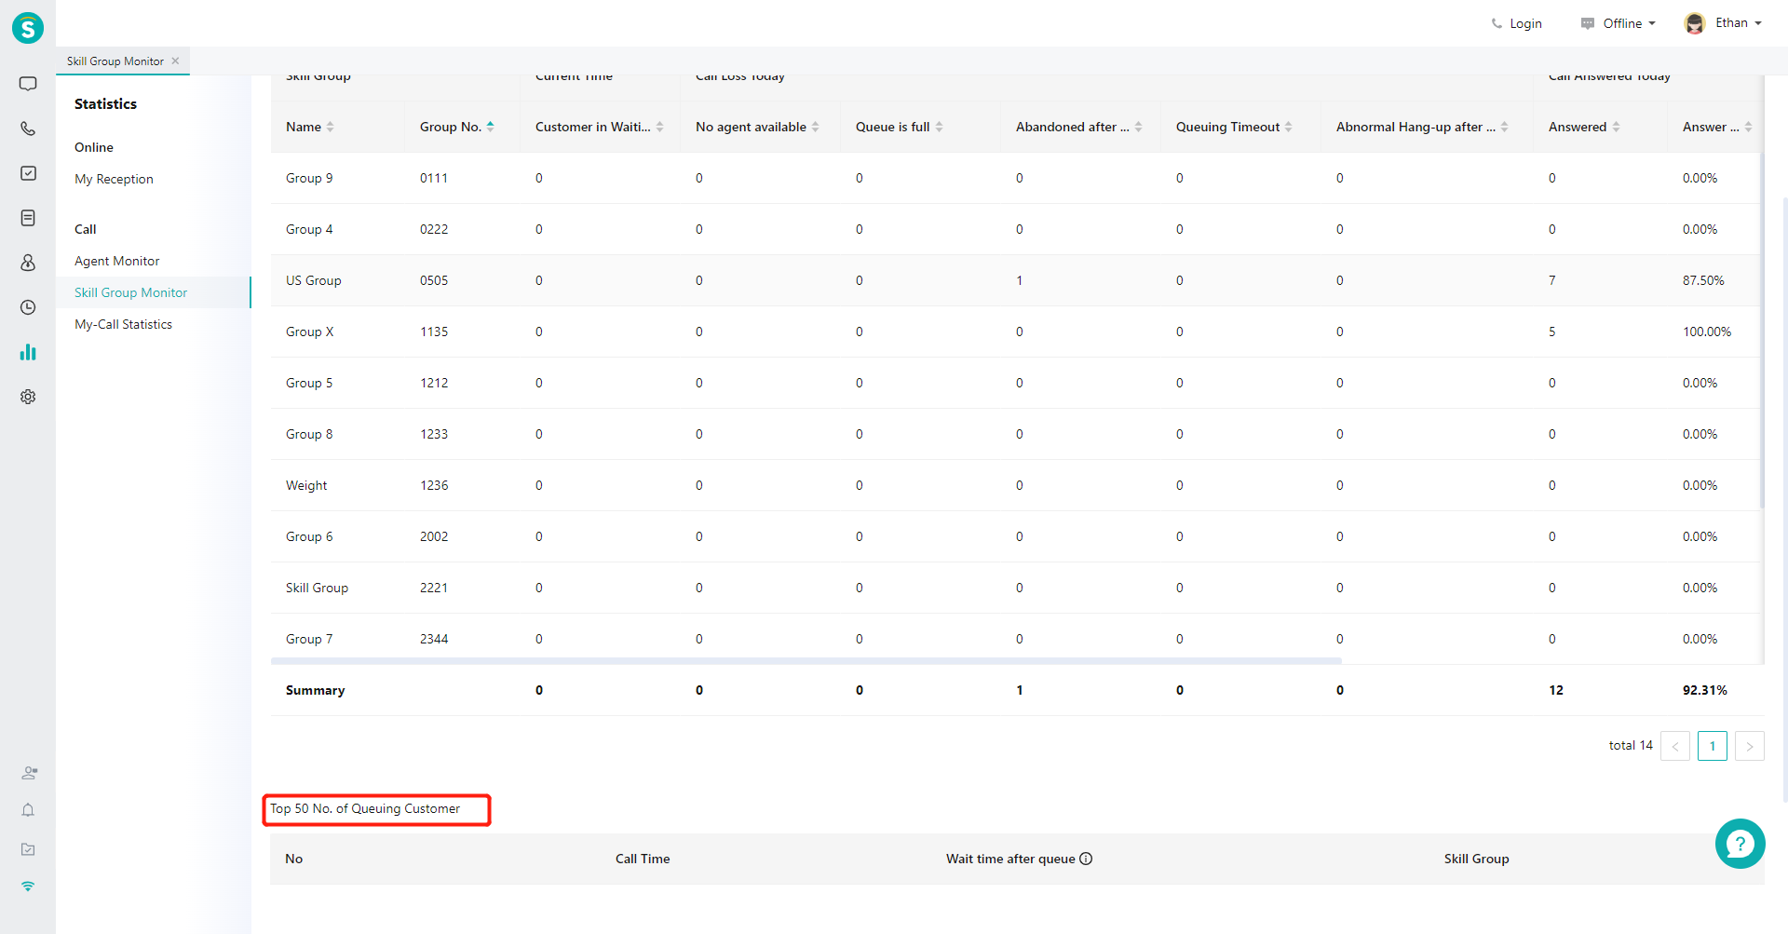Sort by Group No. column
This screenshot has width=1788, height=934.
pos(490,127)
